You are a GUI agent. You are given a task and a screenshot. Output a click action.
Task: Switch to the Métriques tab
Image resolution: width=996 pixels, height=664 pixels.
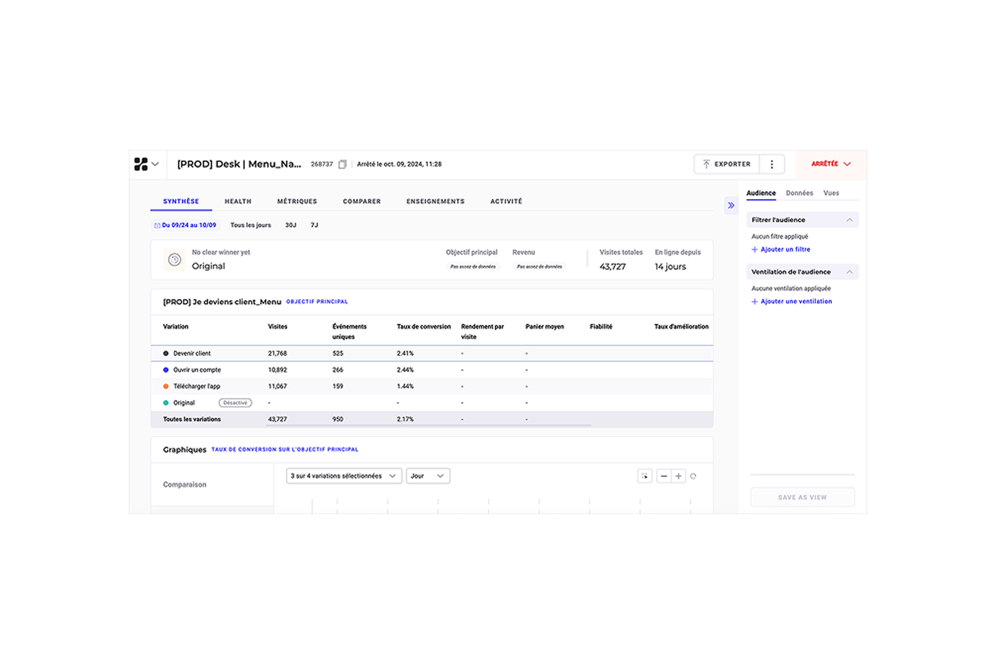coord(297,202)
